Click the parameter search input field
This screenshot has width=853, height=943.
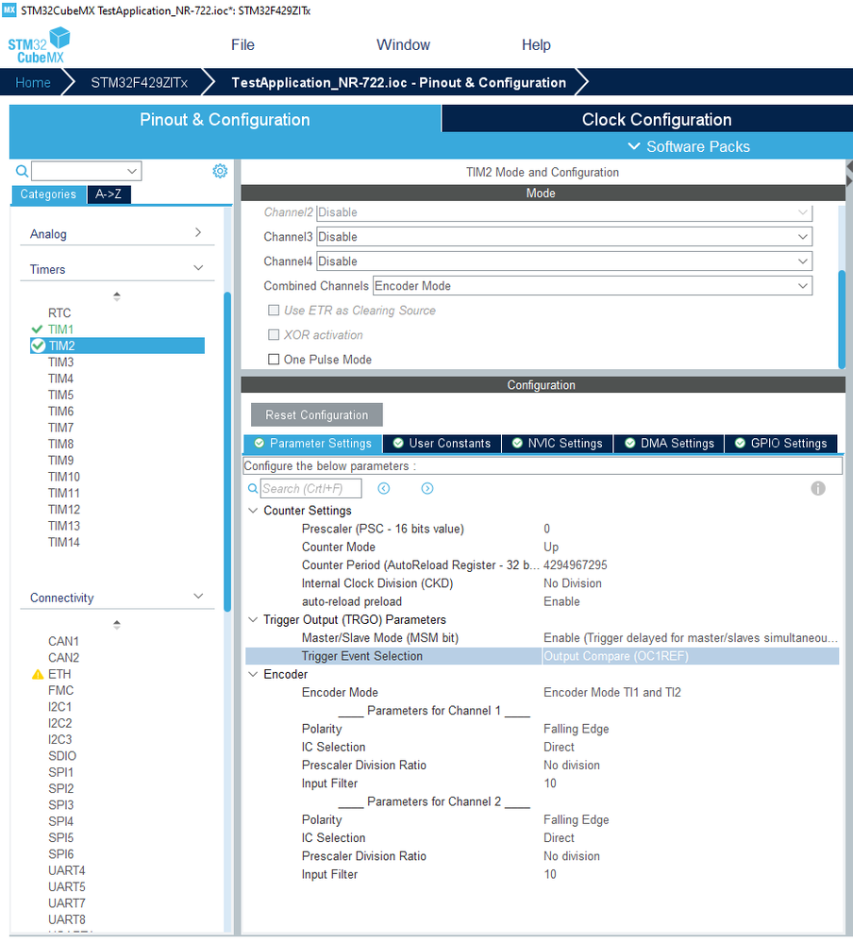(x=310, y=488)
